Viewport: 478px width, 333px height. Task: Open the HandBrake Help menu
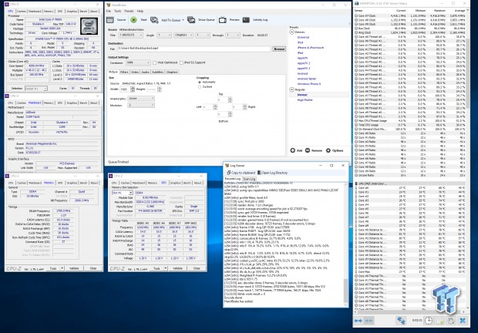click(x=140, y=11)
